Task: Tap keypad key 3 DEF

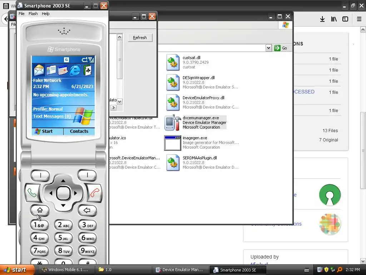Action: tap(87, 225)
